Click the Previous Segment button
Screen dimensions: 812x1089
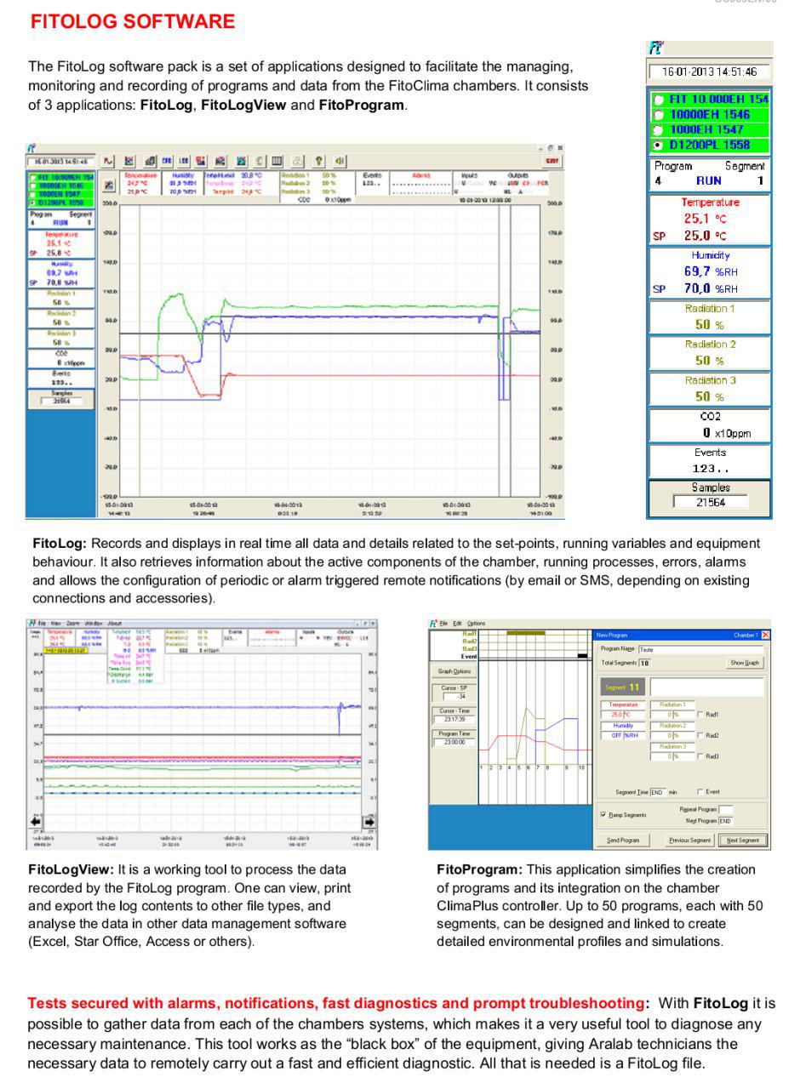tap(689, 840)
